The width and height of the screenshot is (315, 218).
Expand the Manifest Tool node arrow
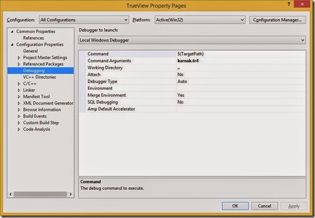point(19,97)
